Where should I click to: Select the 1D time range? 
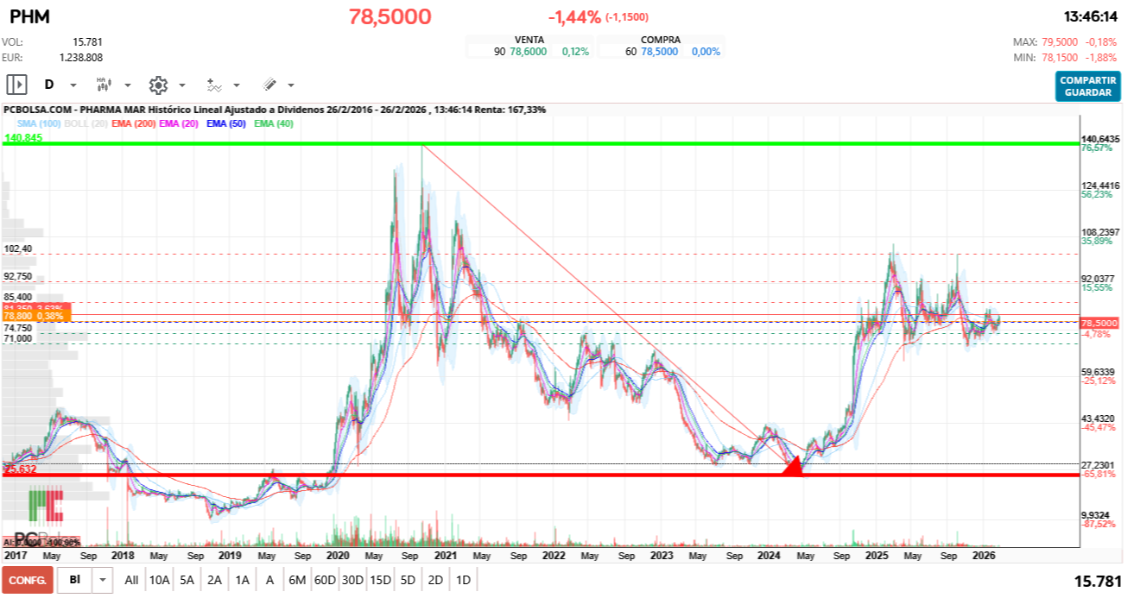(463, 581)
